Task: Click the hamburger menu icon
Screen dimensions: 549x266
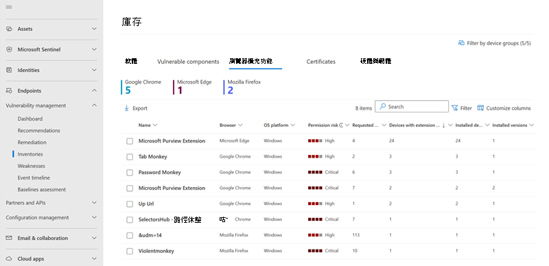Action: pyautogui.click(x=9, y=7)
